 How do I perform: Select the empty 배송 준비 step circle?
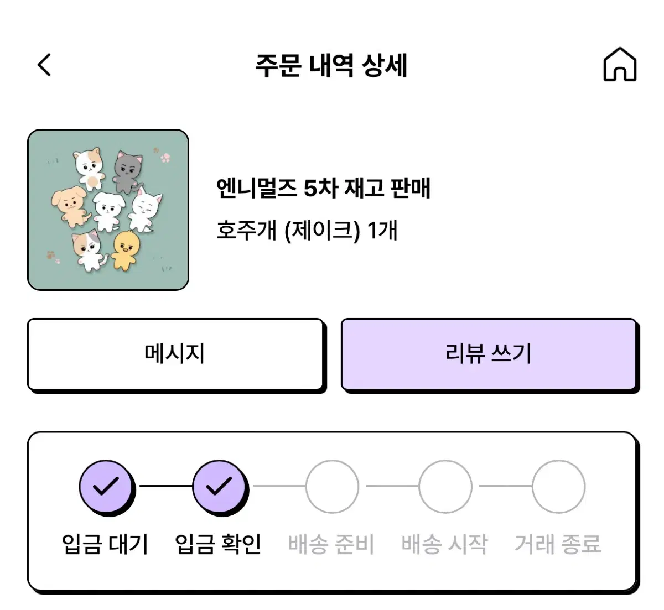coord(332,487)
